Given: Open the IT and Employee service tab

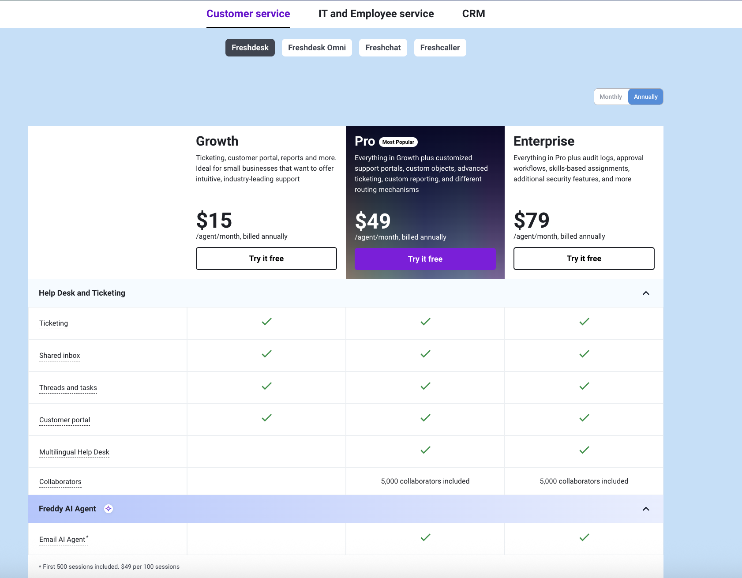Looking at the screenshot, I should coord(376,14).
